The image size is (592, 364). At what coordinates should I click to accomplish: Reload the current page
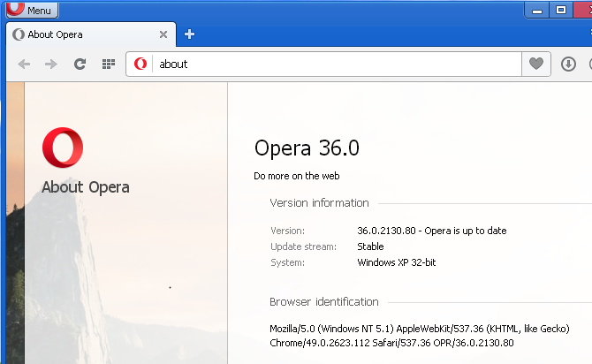(80, 64)
